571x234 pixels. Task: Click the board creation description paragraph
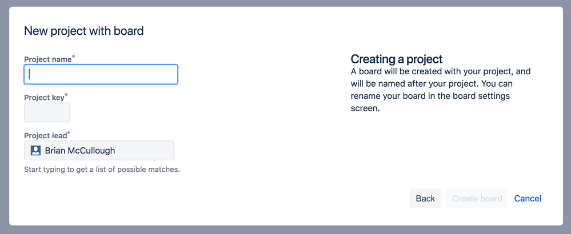pyautogui.click(x=440, y=90)
